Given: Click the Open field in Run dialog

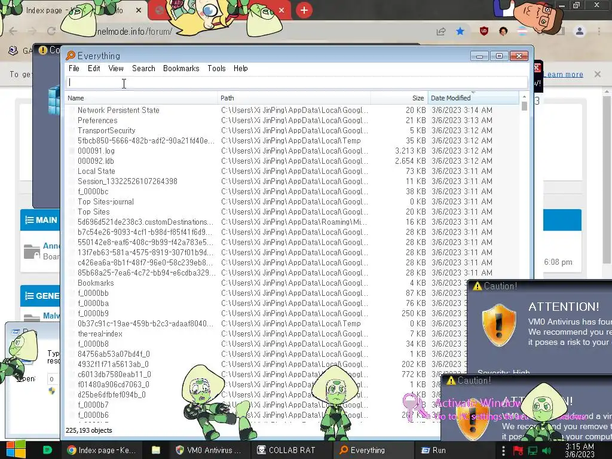Looking at the screenshot, I should pos(53,379).
